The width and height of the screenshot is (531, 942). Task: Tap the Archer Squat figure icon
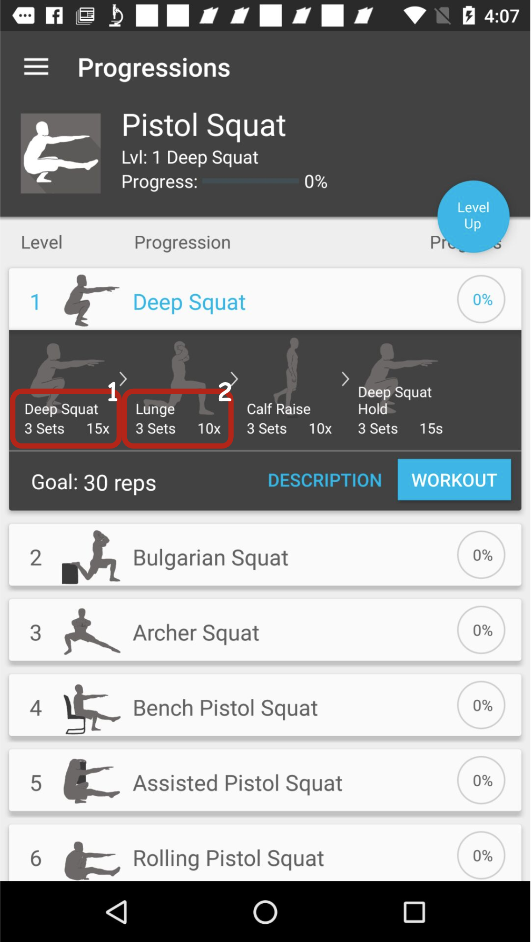[x=92, y=631]
